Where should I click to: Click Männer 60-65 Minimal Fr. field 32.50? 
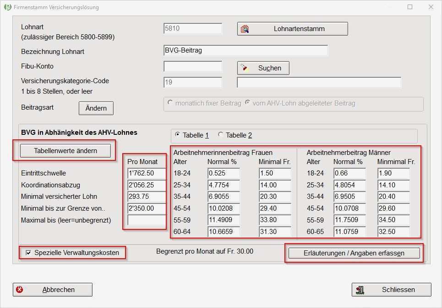(394, 232)
